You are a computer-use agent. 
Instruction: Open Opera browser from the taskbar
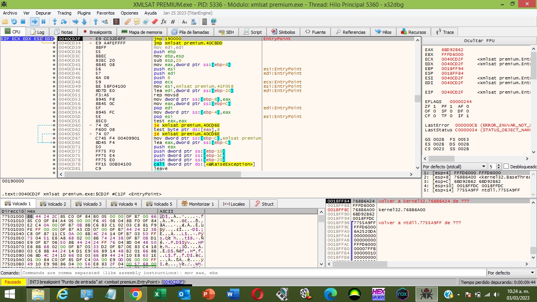[x=257, y=294]
